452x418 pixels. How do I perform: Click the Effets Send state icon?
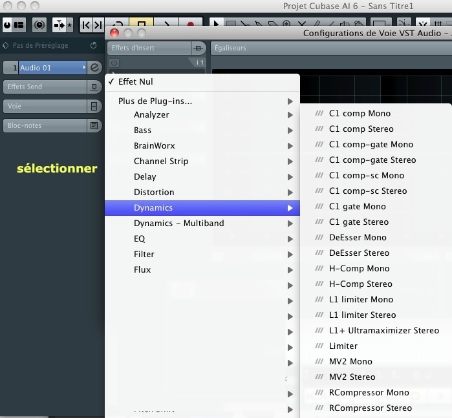pyautogui.click(x=94, y=87)
